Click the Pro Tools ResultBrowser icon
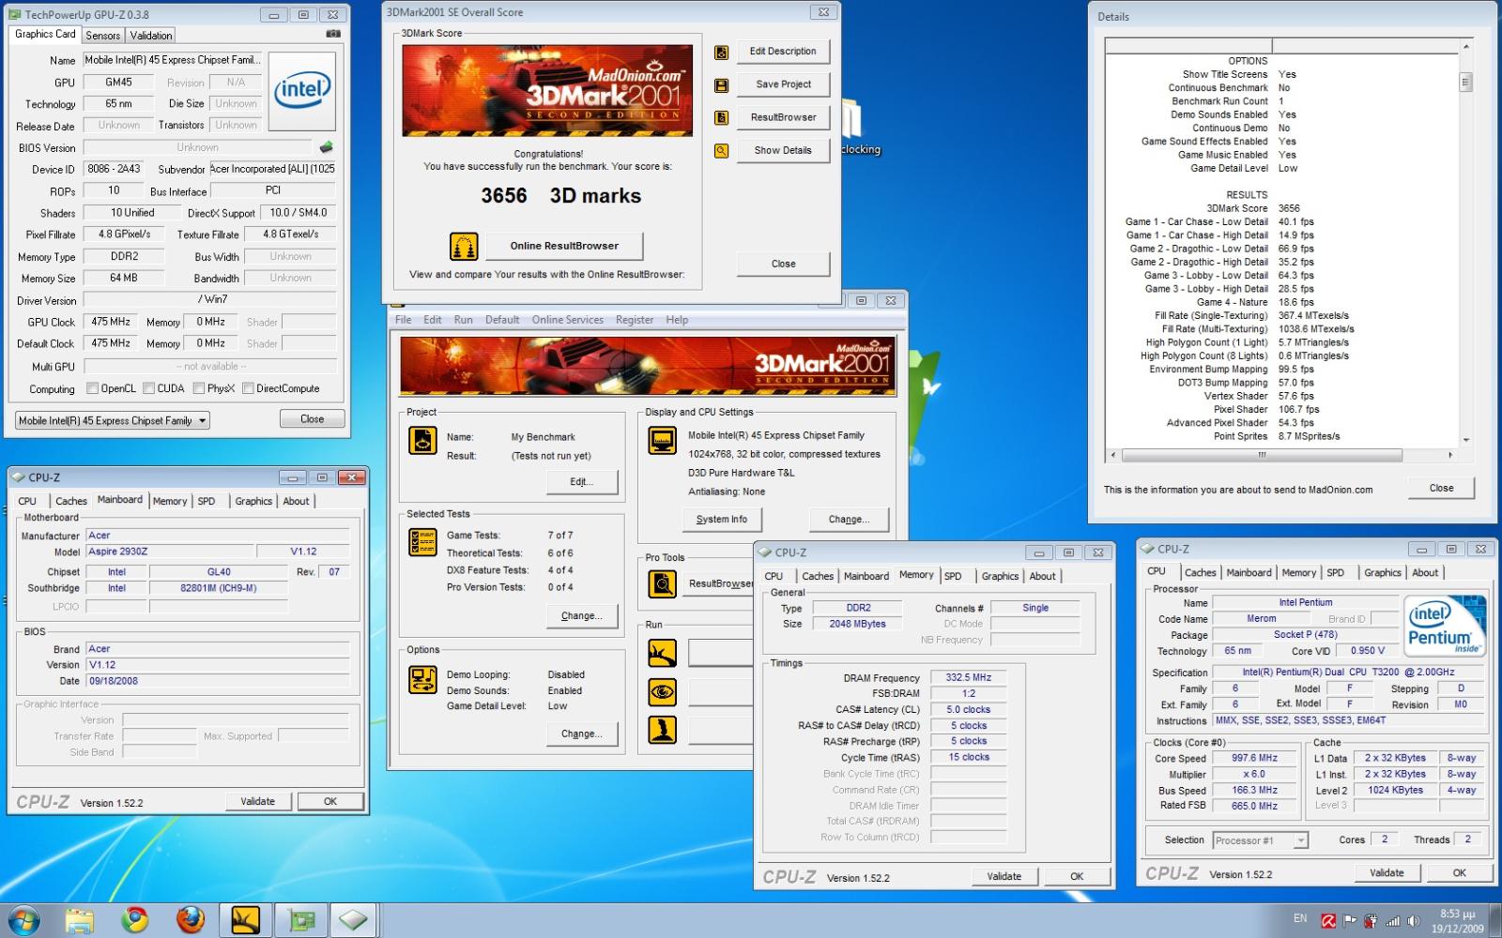 pyautogui.click(x=662, y=584)
